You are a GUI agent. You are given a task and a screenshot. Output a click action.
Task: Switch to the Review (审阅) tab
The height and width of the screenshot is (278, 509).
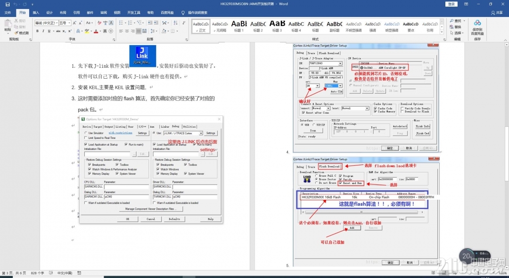104,13
